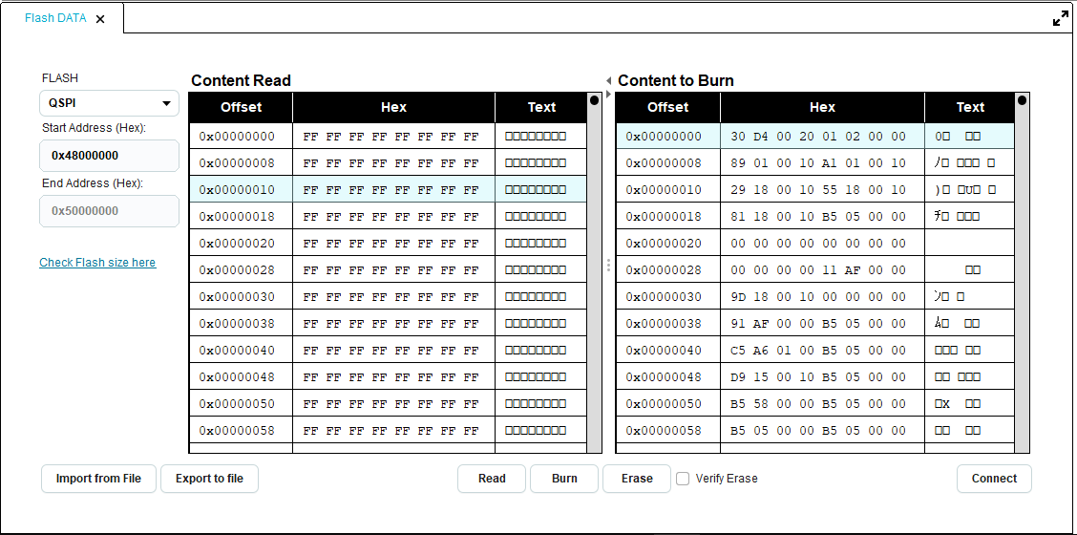Click Content to Burn scrollbar thumb
The height and width of the screenshot is (535, 1077).
pos(1022,100)
